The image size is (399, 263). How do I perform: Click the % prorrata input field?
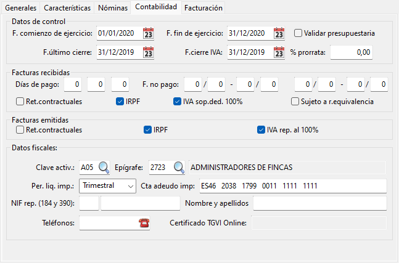point(352,52)
